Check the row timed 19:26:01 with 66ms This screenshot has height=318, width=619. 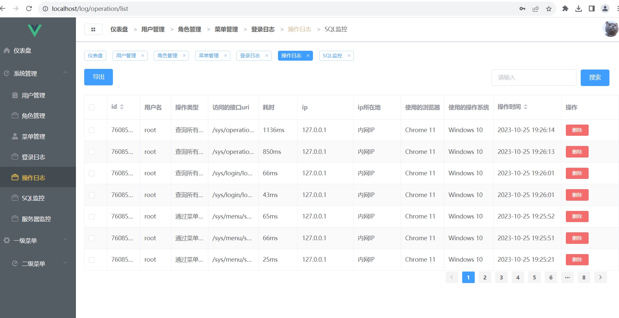click(x=92, y=173)
